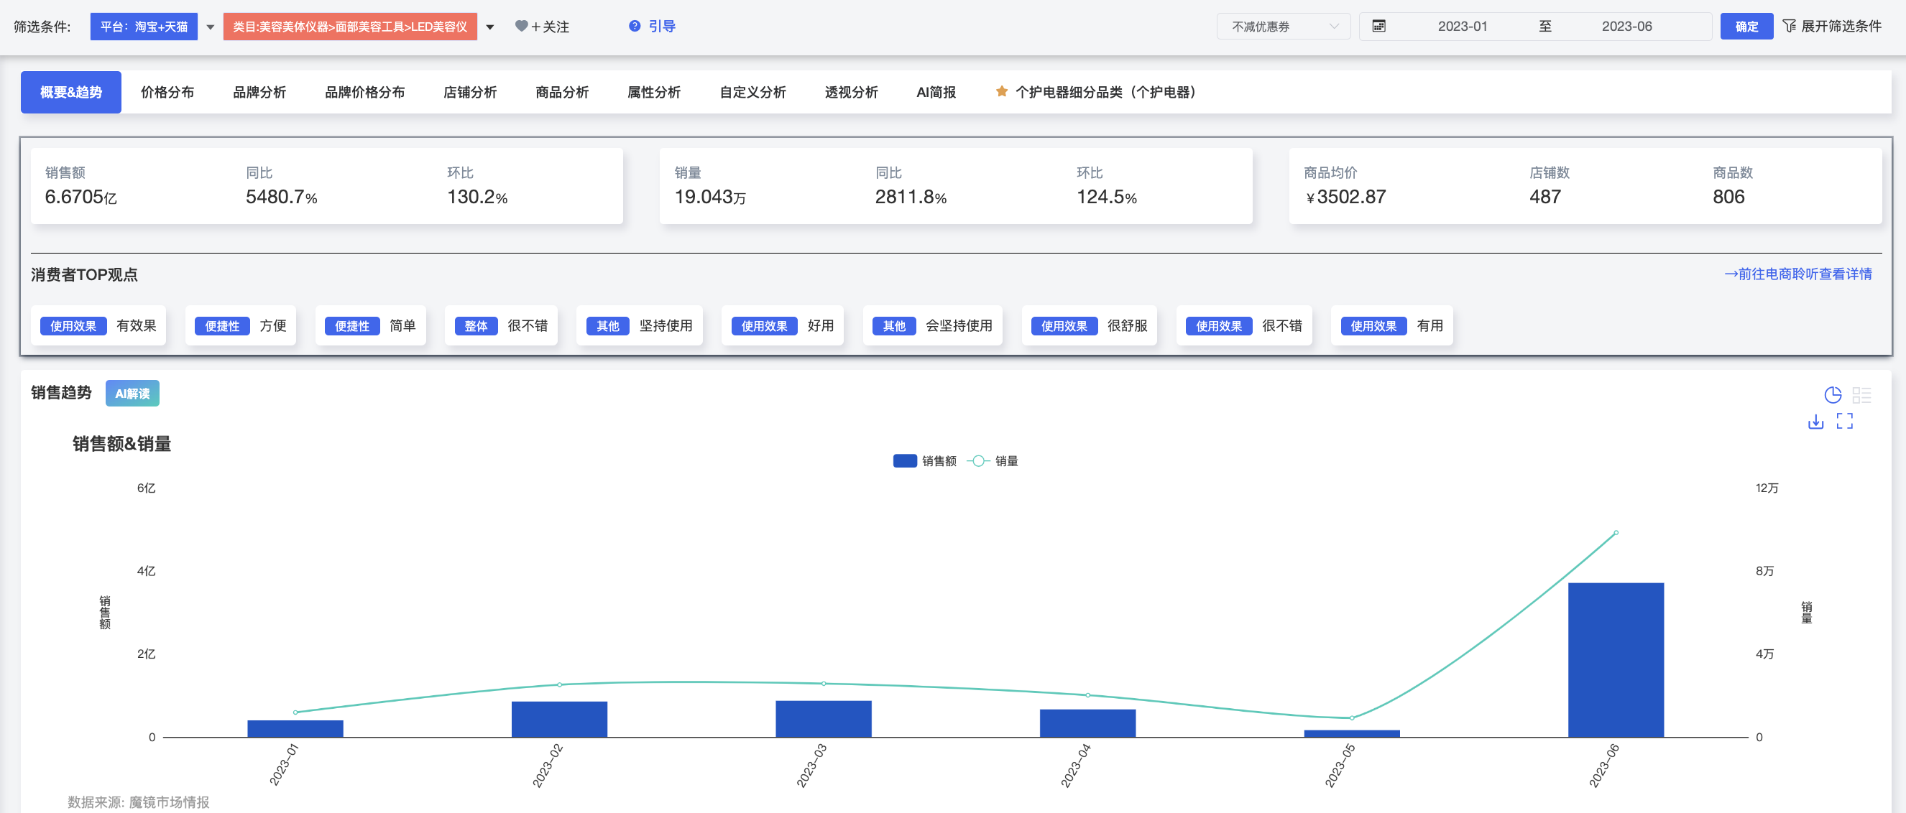The height and width of the screenshot is (813, 1906).
Task: Select the 概要&趋势 tab
Action: coord(71,93)
